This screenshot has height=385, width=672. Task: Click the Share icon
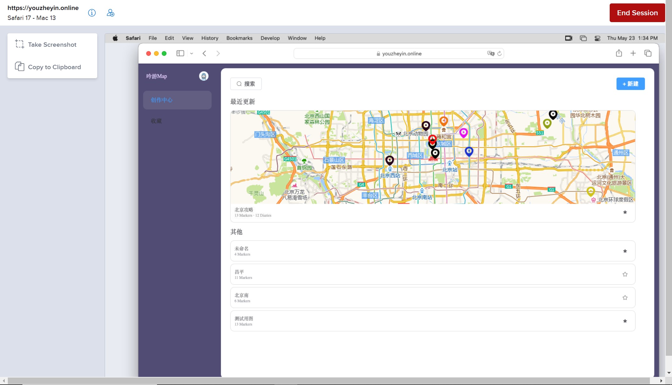point(619,53)
